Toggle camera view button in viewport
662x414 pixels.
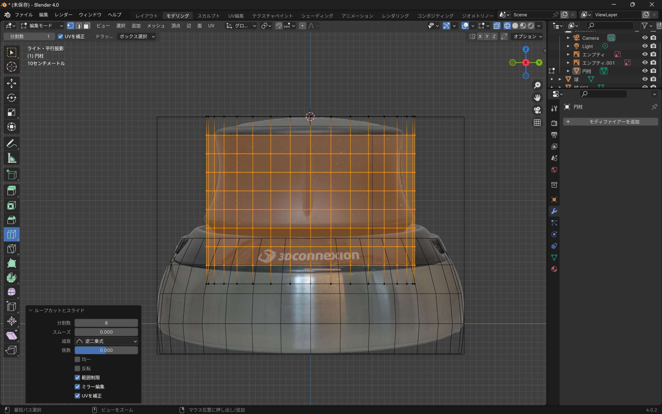click(537, 110)
